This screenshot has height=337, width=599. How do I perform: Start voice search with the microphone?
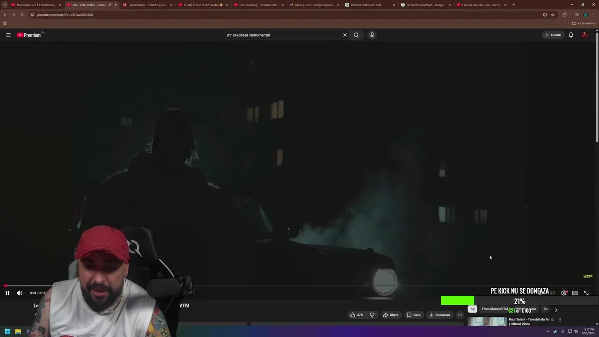(x=372, y=35)
